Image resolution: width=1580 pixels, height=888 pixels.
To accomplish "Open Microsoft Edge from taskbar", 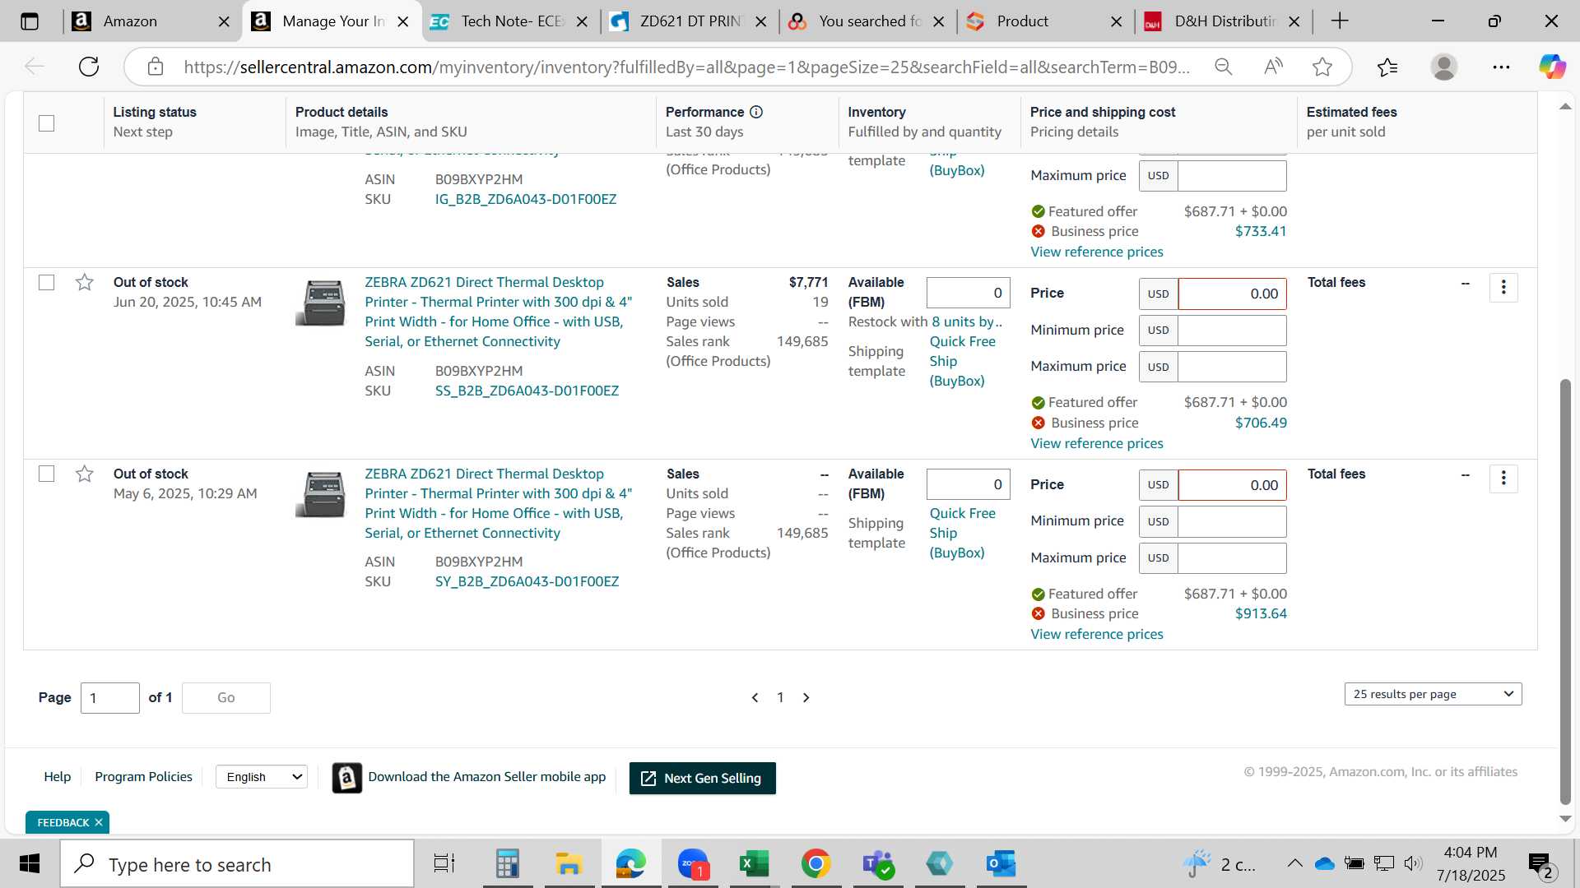I will [x=630, y=863].
